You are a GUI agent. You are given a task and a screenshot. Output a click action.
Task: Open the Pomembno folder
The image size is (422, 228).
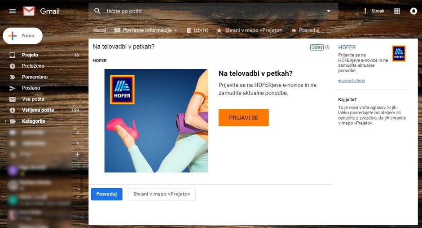click(35, 77)
